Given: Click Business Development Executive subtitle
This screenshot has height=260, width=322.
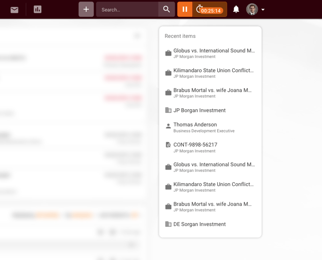Looking at the screenshot, I should tap(204, 131).
